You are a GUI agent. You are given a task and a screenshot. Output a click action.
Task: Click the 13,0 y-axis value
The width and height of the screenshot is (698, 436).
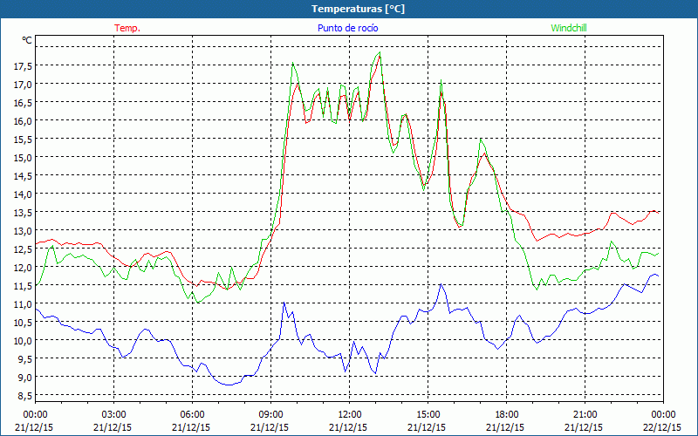(x=23, y=230)
